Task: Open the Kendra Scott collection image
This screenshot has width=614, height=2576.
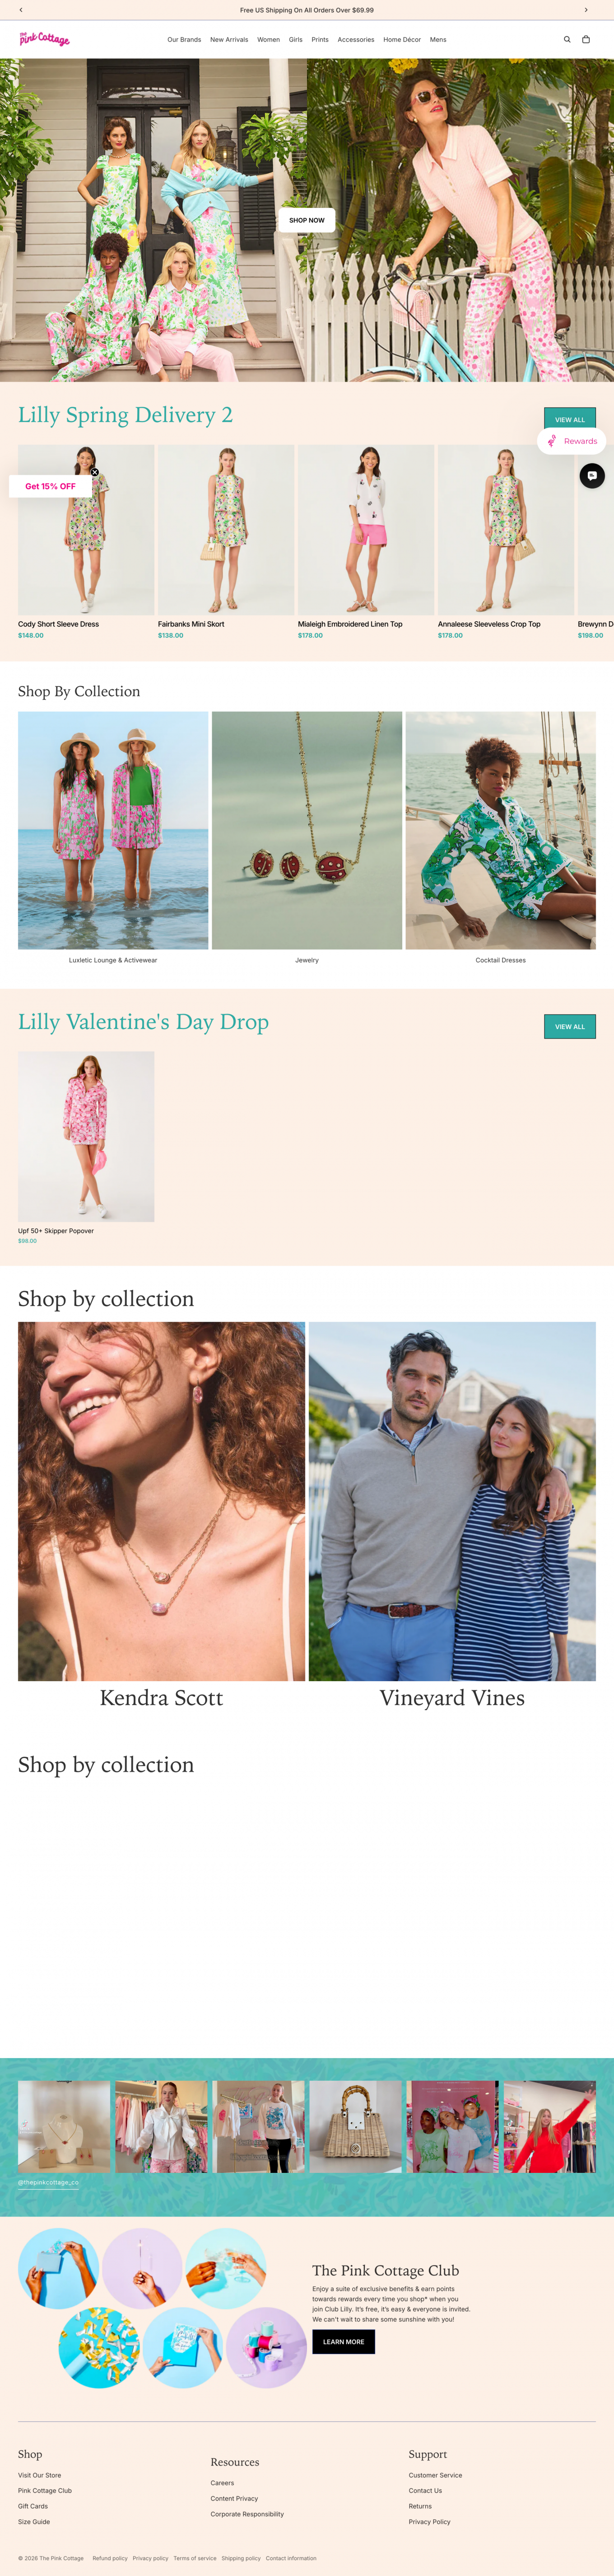Action: [162, 1500]
